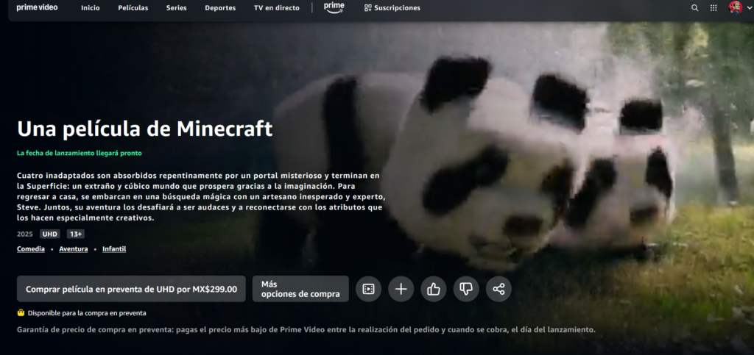This screenshot has height=355, width=754.
Task: Click the Prime smile logo
Action: pos(334,7)
